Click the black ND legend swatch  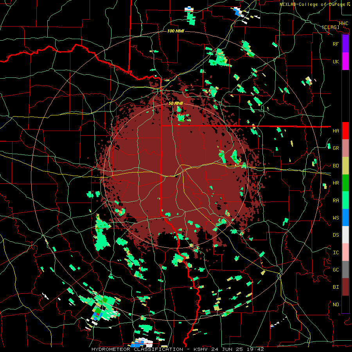tap(345, 304)
